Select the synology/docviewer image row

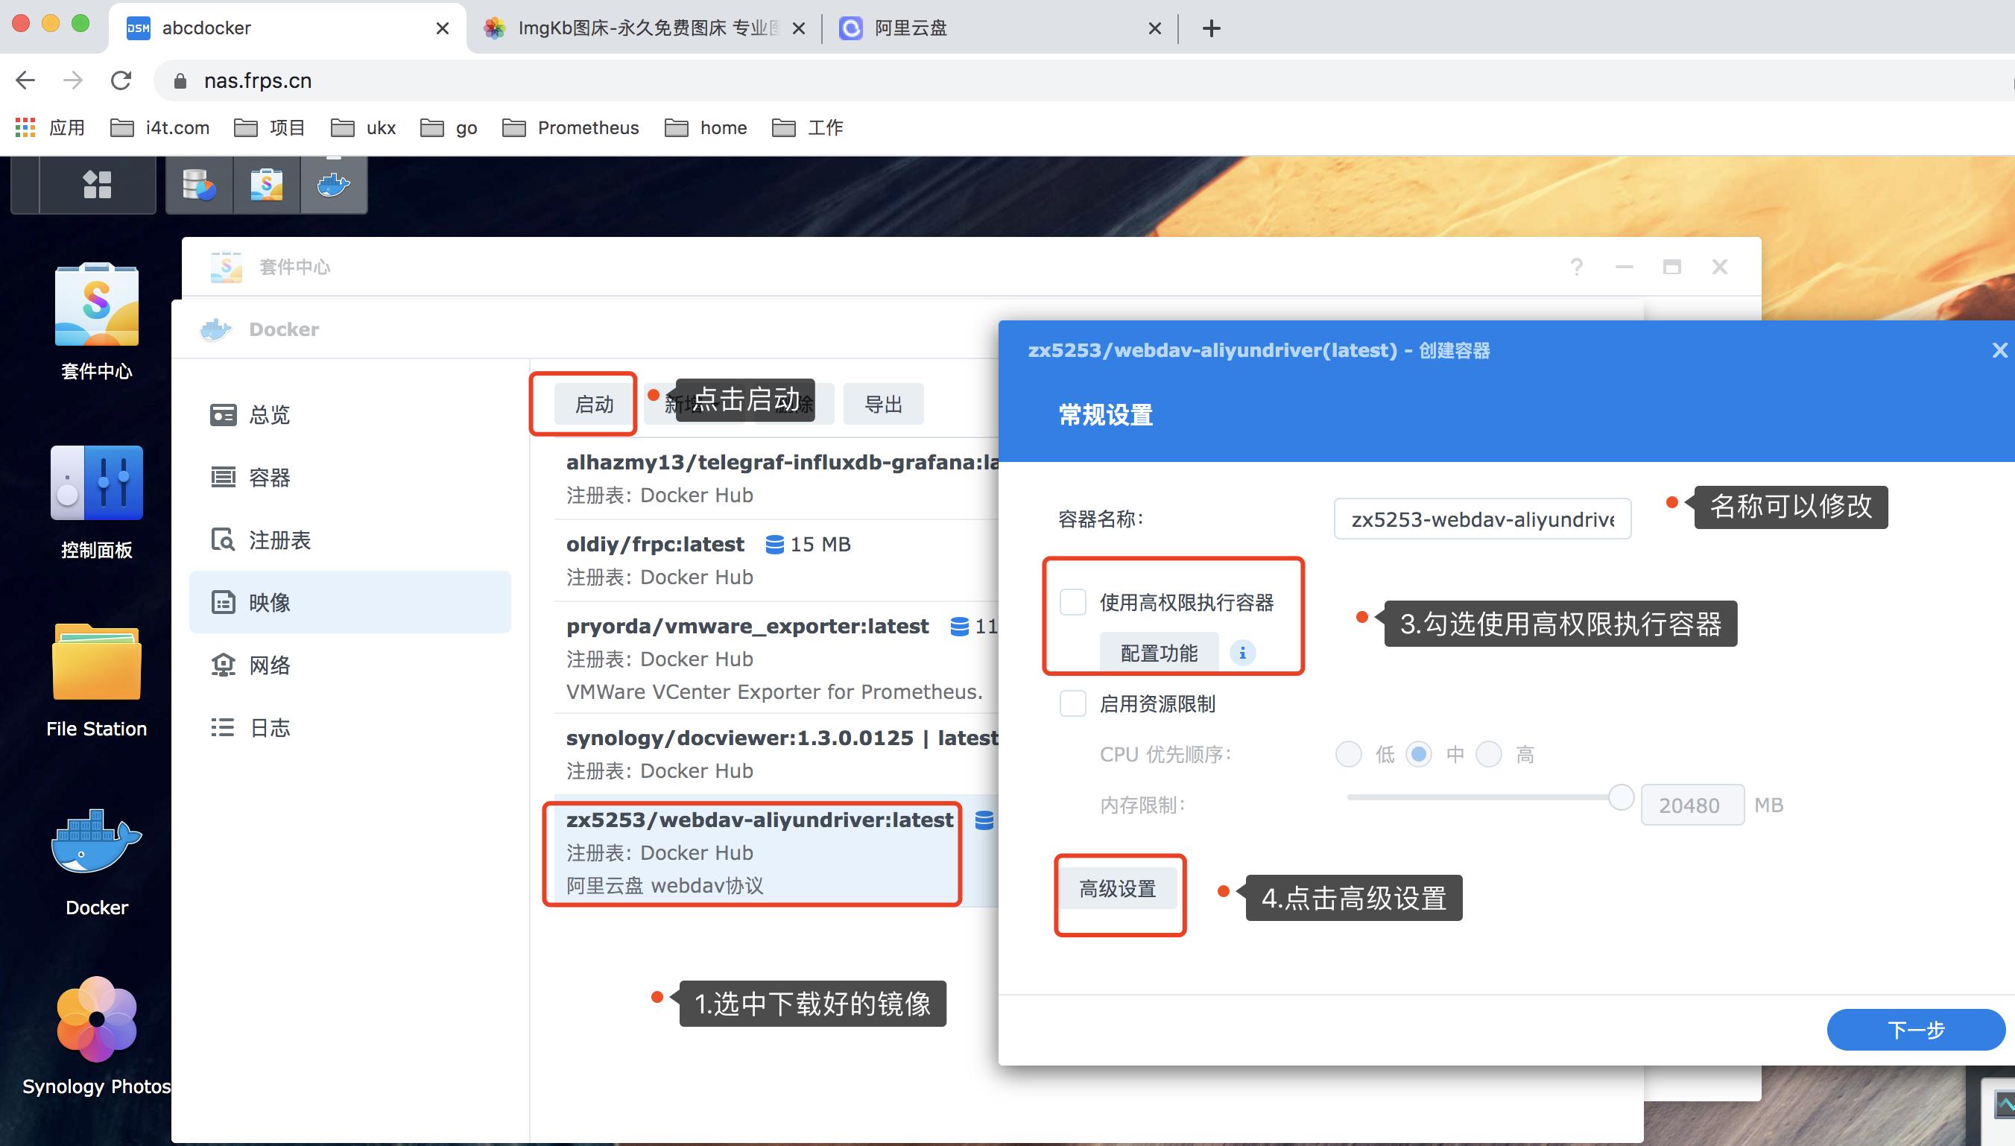[x=776, y=753]
